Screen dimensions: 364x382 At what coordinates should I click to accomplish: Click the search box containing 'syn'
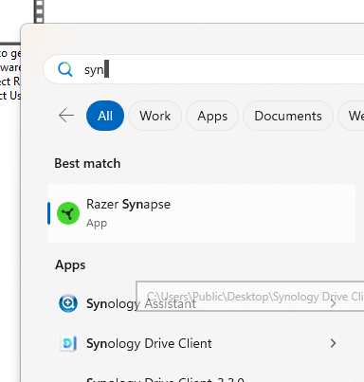click(x=204, y=69)
